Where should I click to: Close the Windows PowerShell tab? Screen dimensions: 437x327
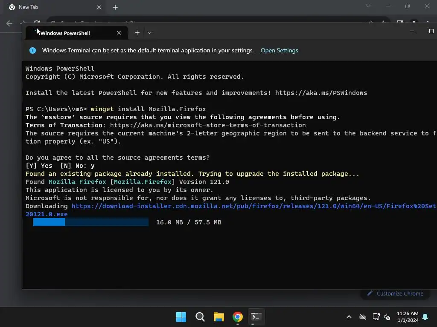pos(119,33)
